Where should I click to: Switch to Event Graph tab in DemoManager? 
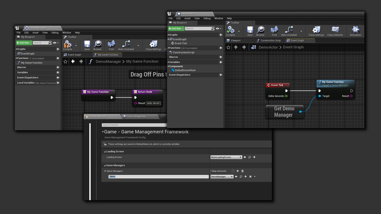click(x=74, y=55)
